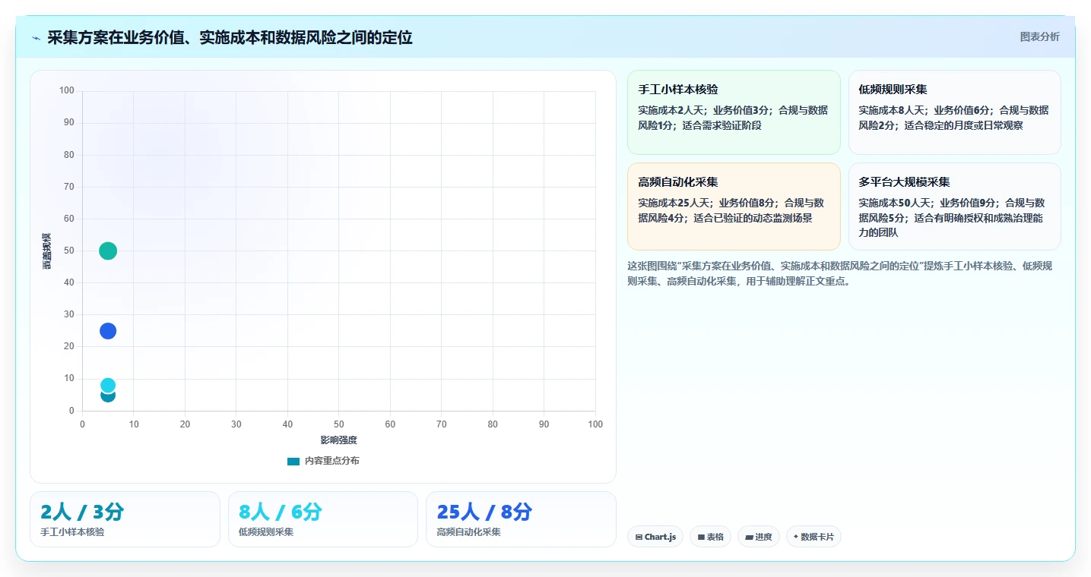Click the 覆盖规模 axis title
1091x577 pixels.
[47, 251]
